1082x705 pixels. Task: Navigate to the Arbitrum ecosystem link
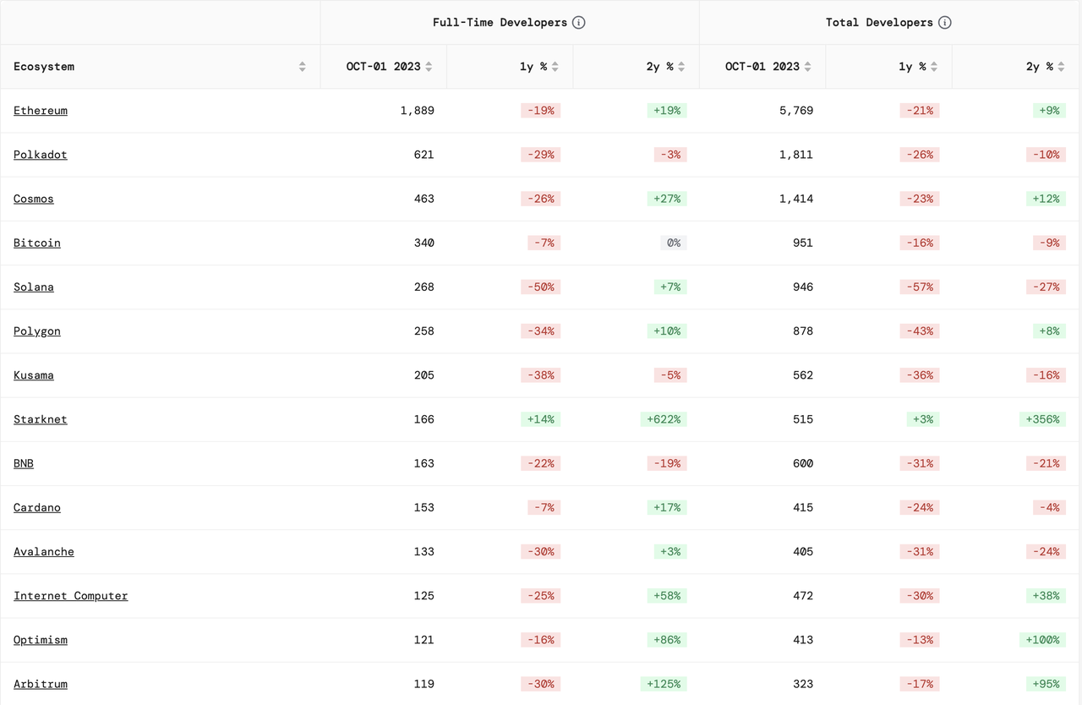[41, 684]
